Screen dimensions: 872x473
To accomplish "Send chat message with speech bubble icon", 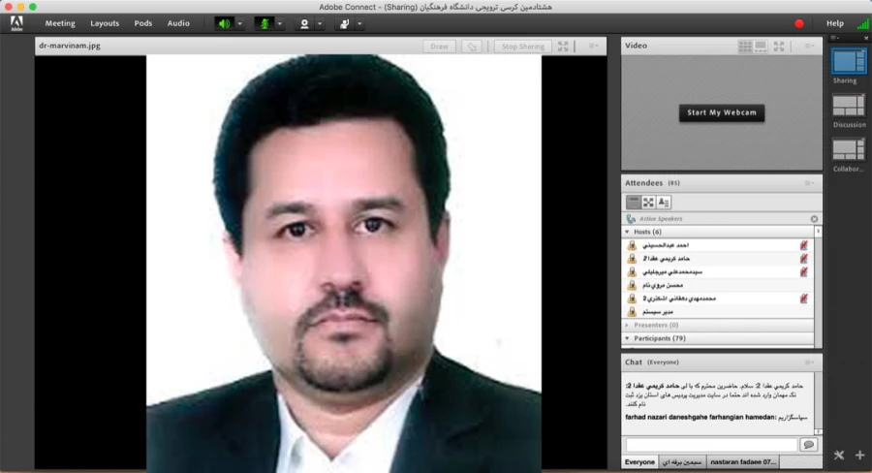I will 808,444.
